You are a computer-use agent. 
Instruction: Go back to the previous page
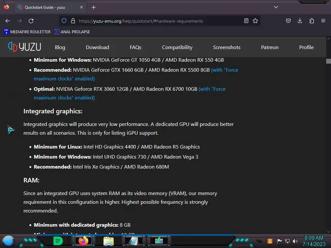[x=8, y=21]
